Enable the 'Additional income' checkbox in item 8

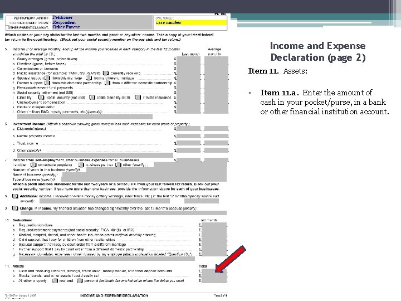click(15, 196)
